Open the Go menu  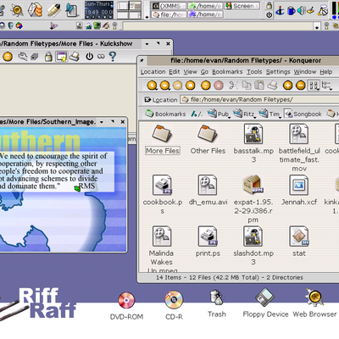click(204, 72)
